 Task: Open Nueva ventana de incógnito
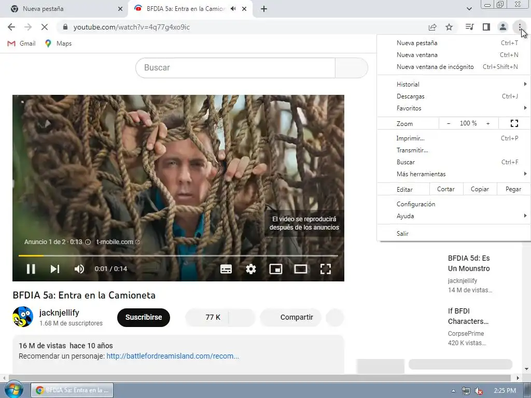pos(454,67)
